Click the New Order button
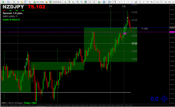Screen dimensions: 175x107 [39, 2]
